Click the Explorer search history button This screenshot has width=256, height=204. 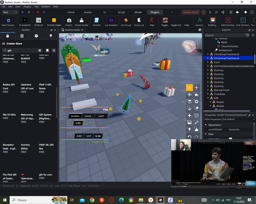(247, 35)
